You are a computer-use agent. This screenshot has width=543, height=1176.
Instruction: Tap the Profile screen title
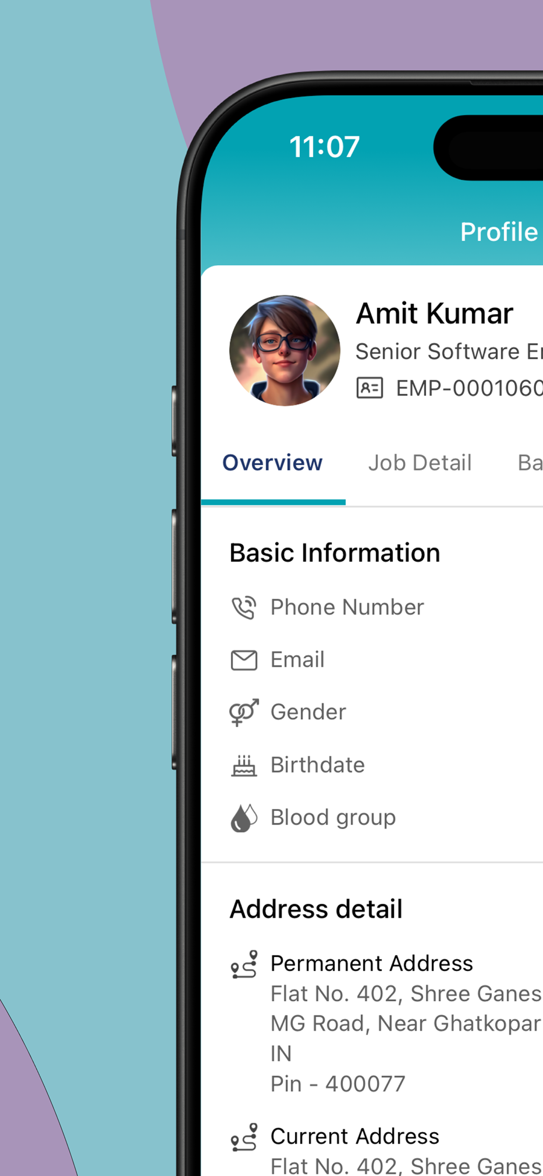click(x=499, y=232)
